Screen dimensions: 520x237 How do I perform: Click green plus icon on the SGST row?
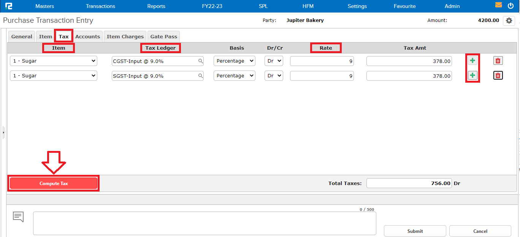click(x=472, y=75)
